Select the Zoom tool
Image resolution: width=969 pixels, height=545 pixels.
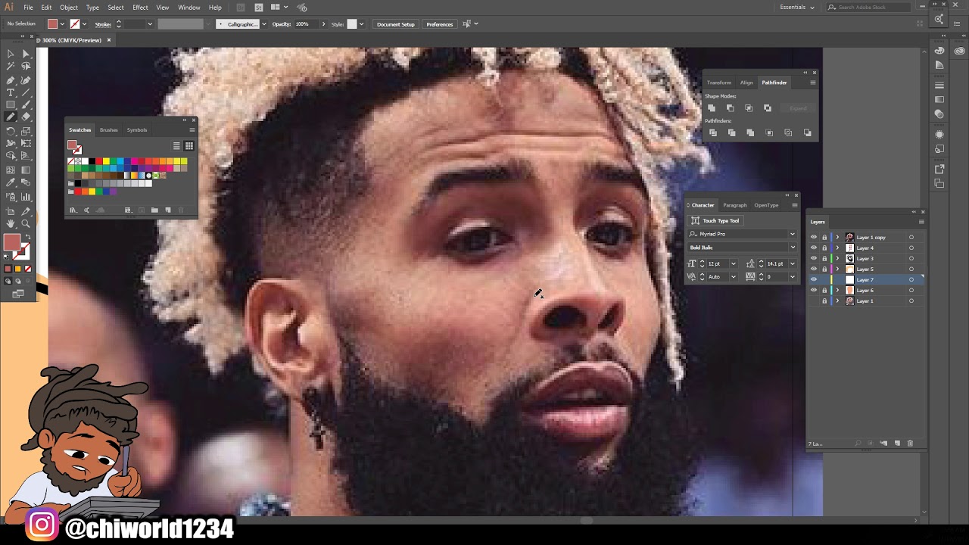(x=26, y=224)
